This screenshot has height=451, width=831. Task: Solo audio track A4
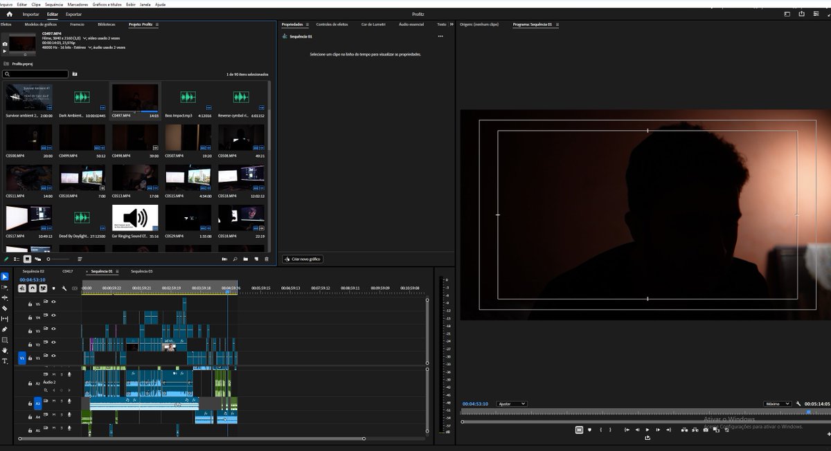coord(61,414)
